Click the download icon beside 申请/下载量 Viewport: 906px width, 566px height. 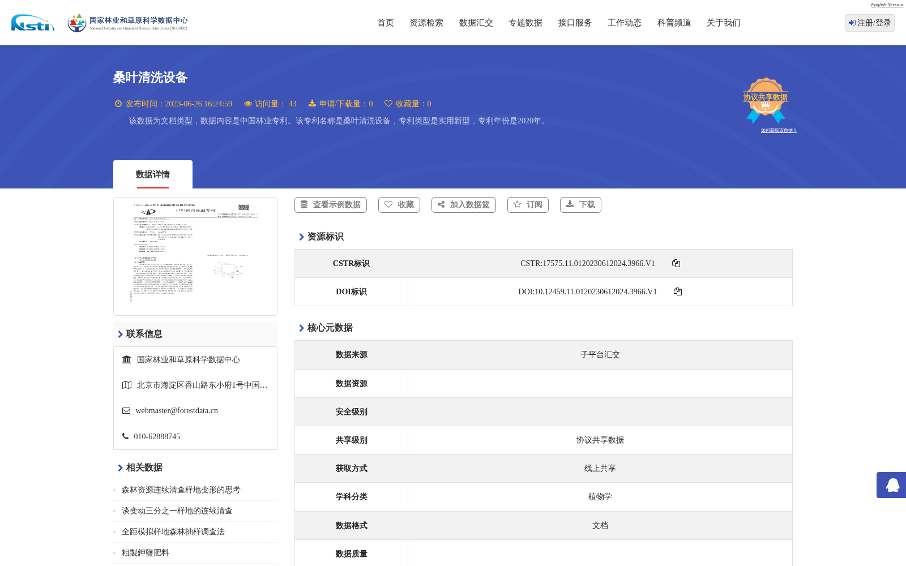[x=312, y=104]
